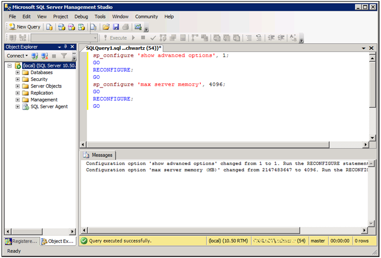Open an Analysis Services DMX Query
The width and height of the screenshot is (381, 258).
(71, 27)
